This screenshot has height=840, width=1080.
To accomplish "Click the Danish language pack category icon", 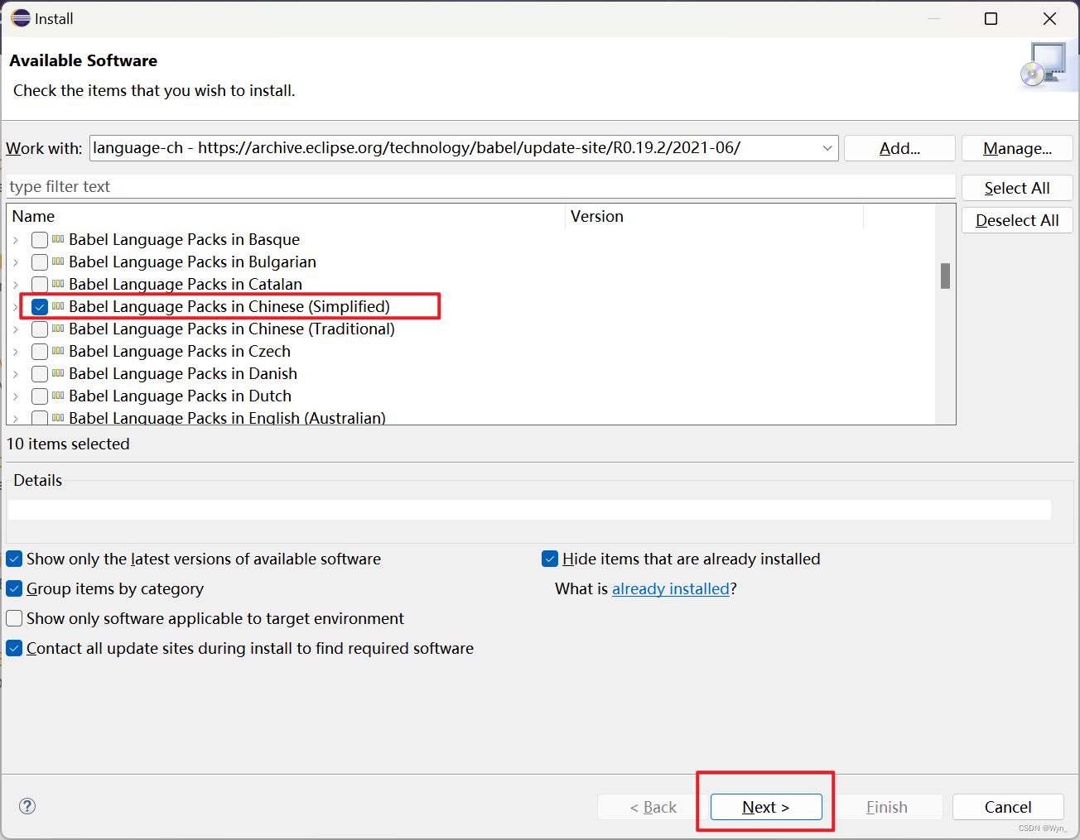I will click(x=58, y=373).
